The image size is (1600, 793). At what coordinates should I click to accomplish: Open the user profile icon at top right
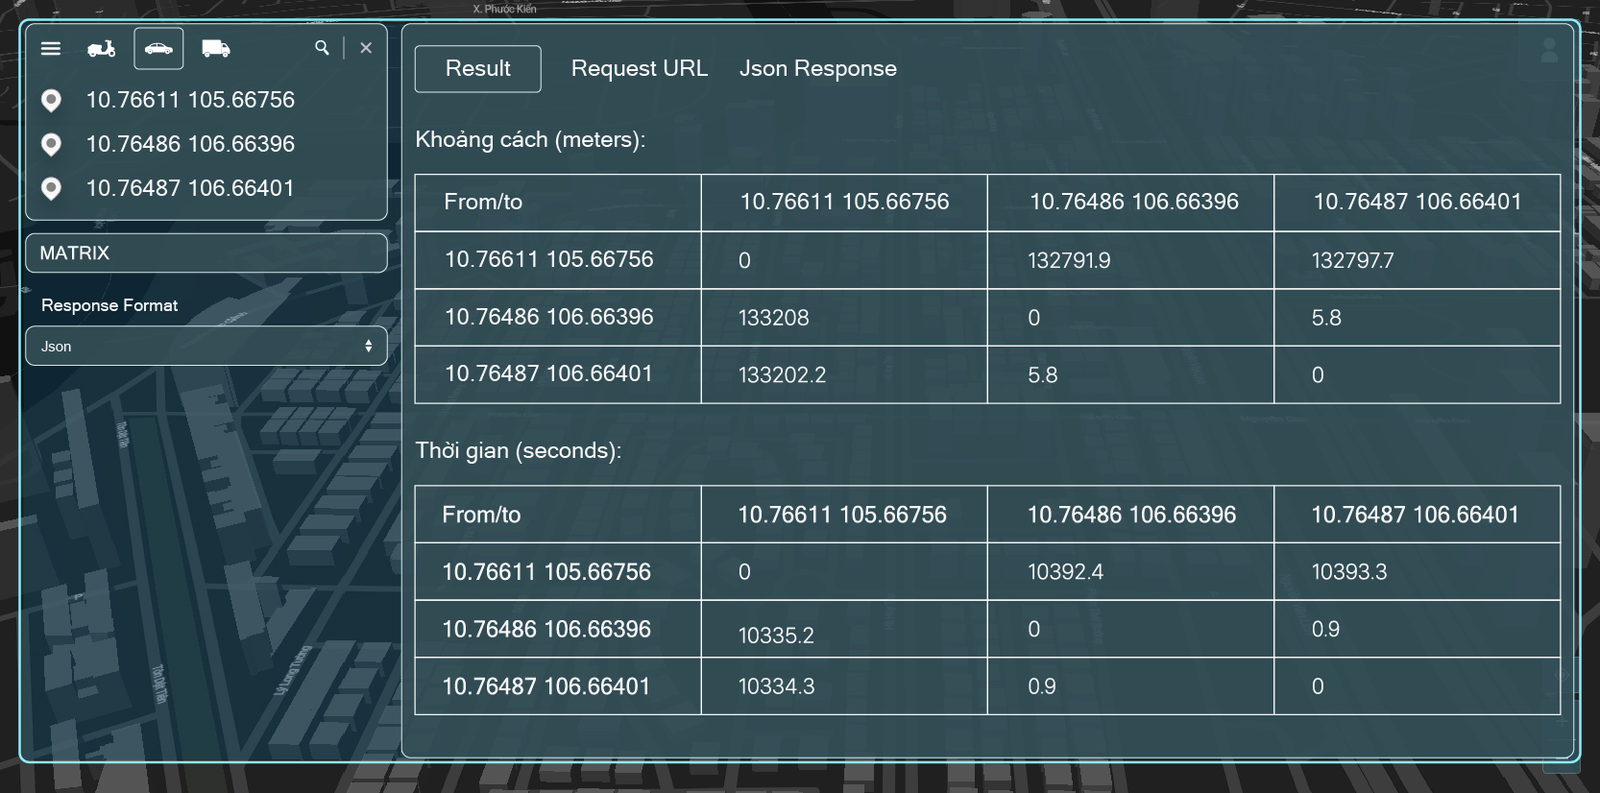pyautogui.click(x=1549, y=51)
